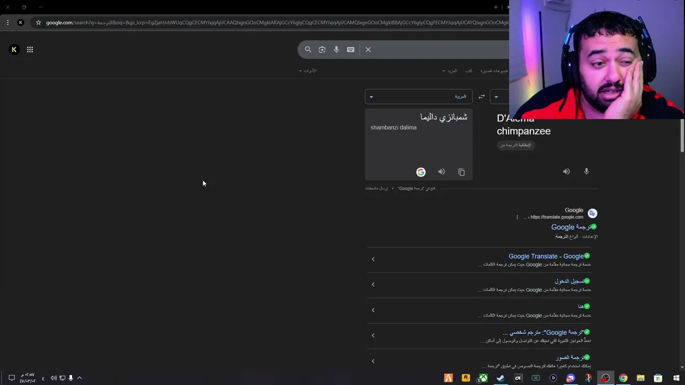Open the Google apps grid launcher
Image resolution: width=685 pixels, height=385 pixels.
(x=30, y=50)
